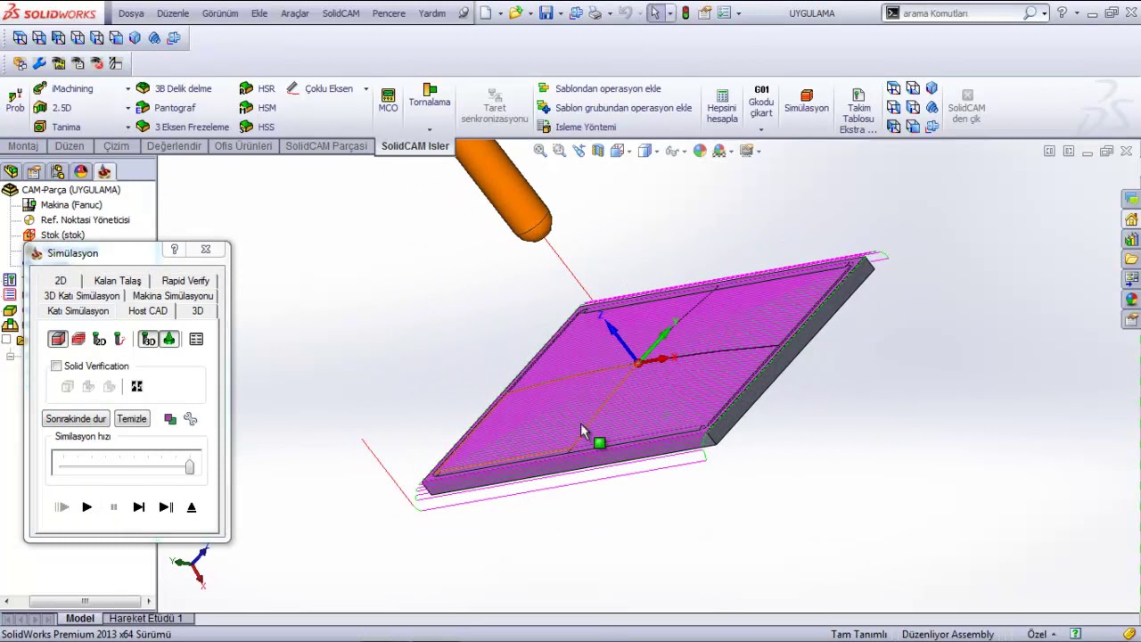Open the Simülasyon dialog help button
Viewport: 1141px width, 642px height.
(x=175, y=250)
